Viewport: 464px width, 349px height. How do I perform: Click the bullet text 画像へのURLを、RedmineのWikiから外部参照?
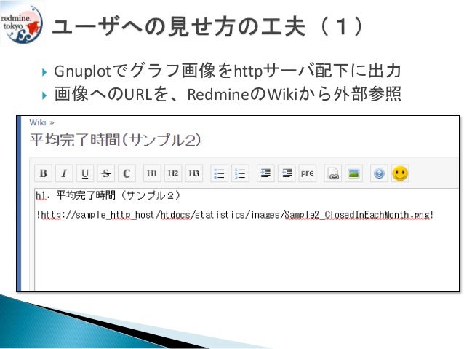point(227,94)
